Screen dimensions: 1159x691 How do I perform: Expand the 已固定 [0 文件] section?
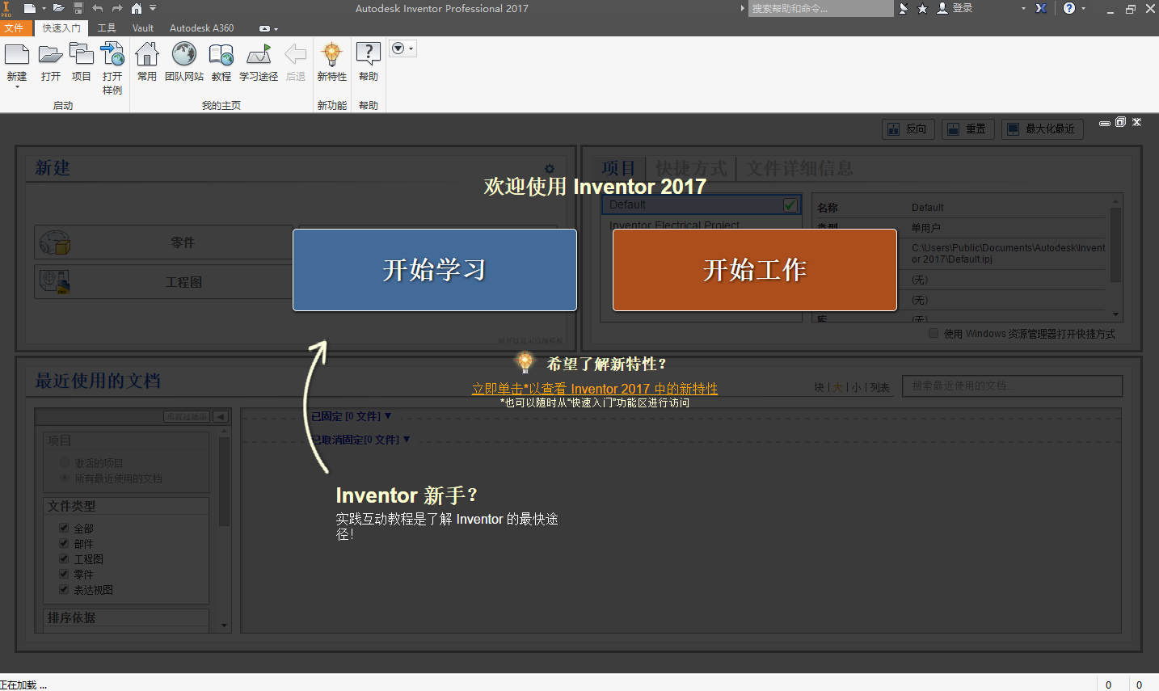[x=349, y=415]
